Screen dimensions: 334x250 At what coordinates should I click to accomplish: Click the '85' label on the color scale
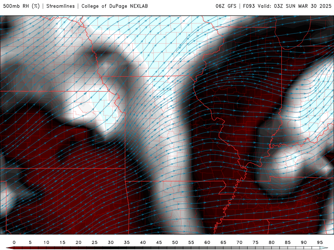[x=288, y=242]
